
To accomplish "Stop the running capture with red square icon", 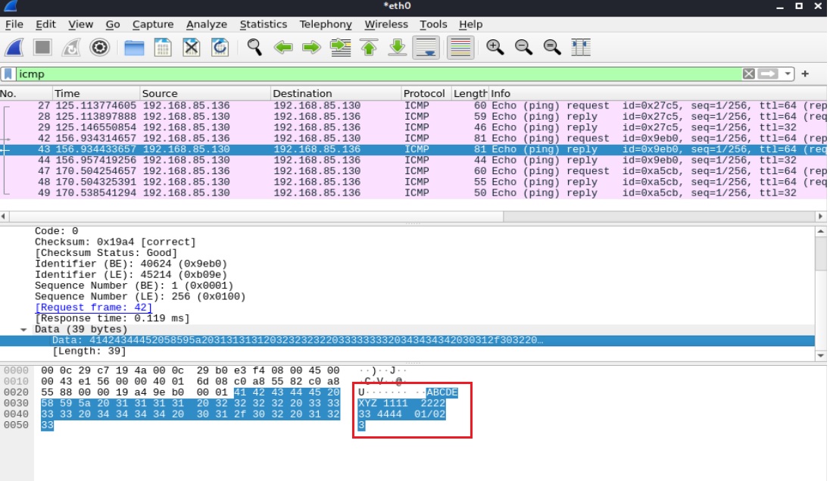I will pos(41,46).
